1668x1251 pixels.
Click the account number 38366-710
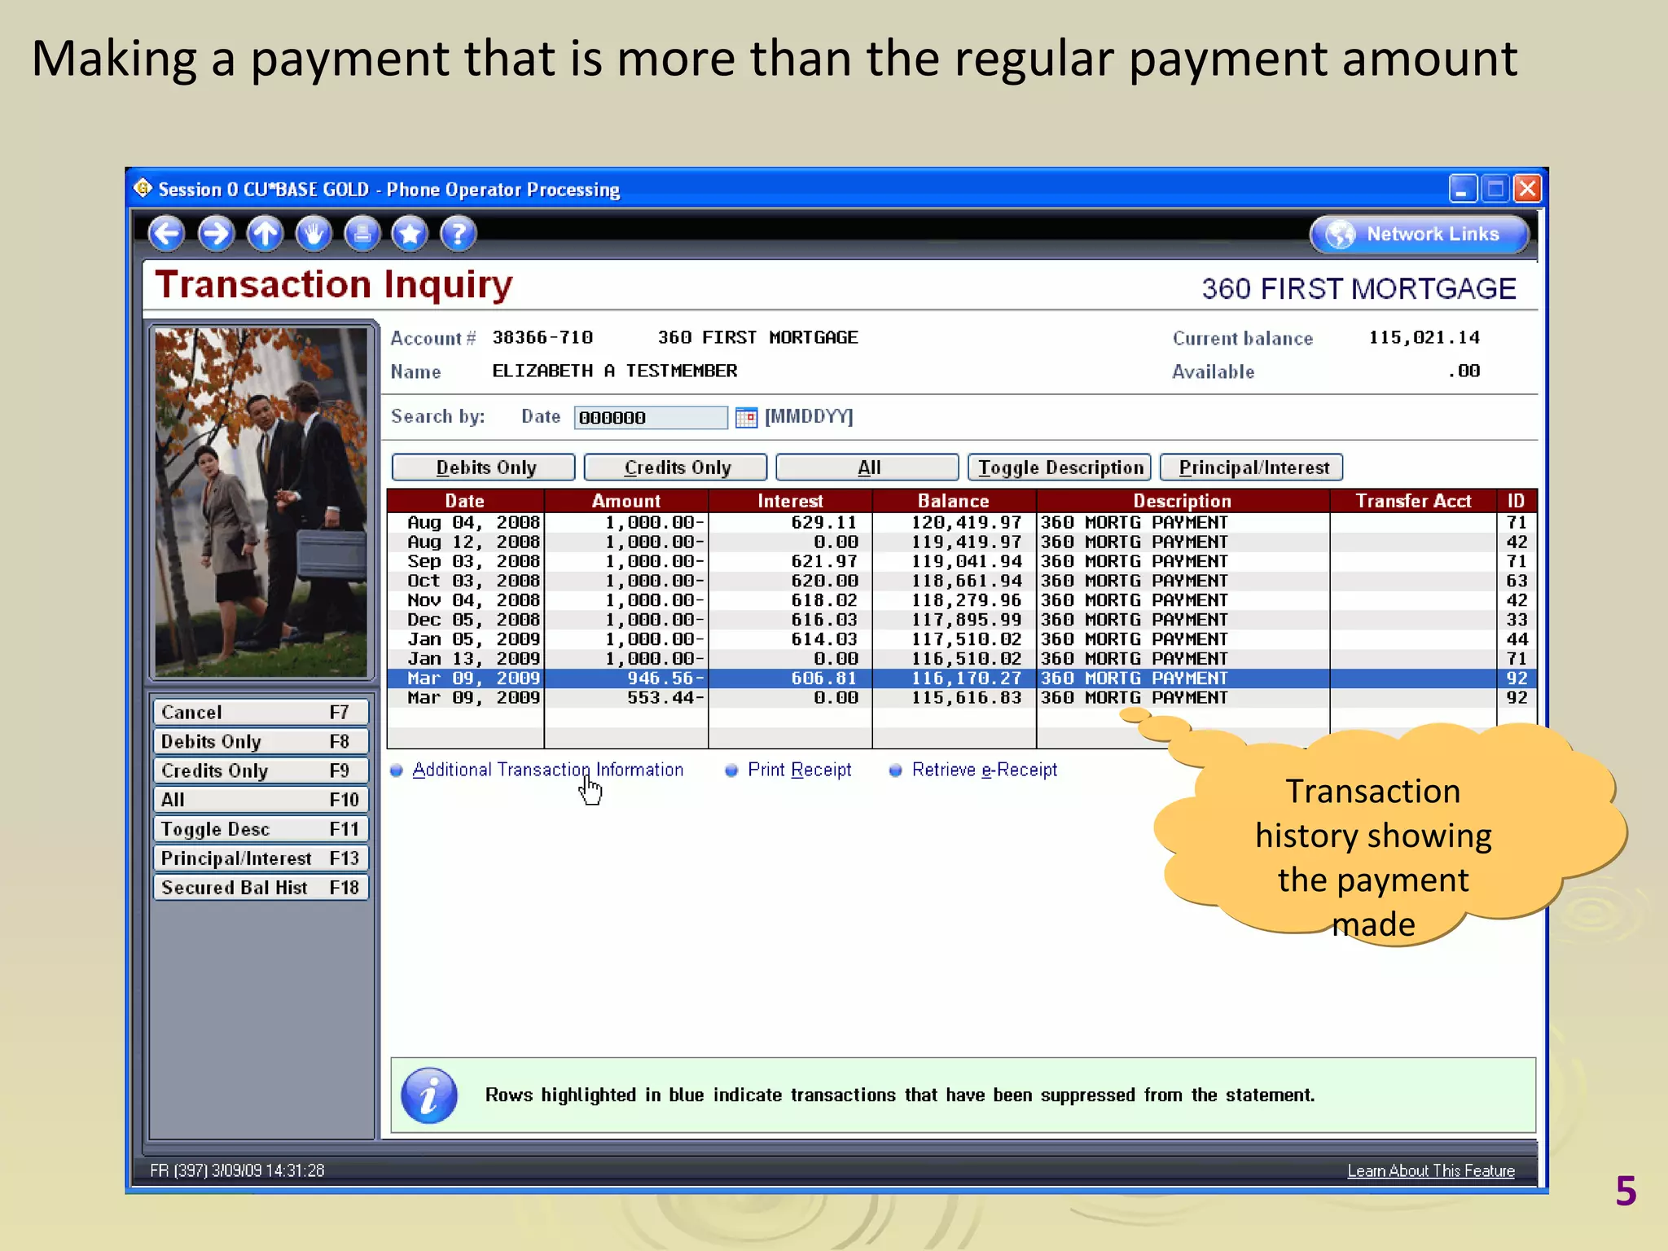(x=542, y=337)
